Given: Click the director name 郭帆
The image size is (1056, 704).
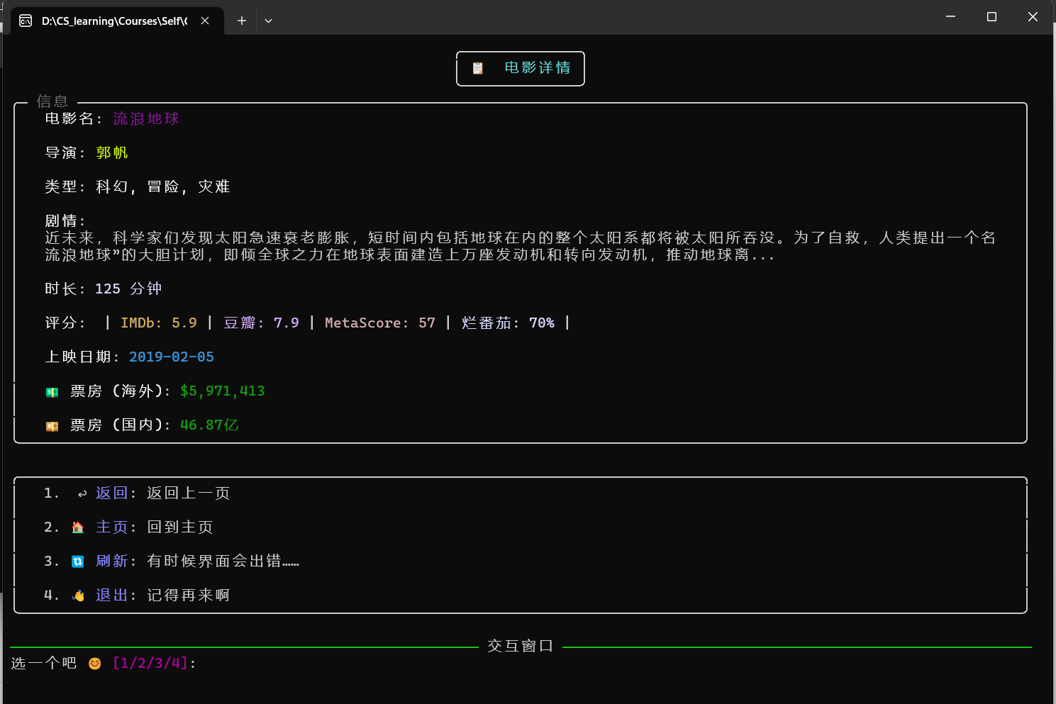Looking at the screenshot, I should point(112,152).
